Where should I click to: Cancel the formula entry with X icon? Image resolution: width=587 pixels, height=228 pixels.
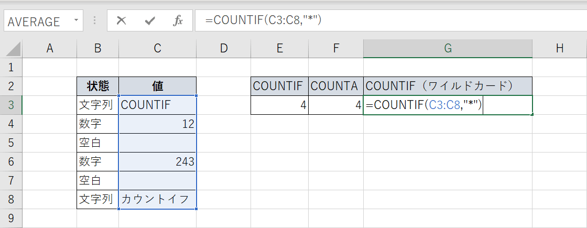[x=122, y=21]
